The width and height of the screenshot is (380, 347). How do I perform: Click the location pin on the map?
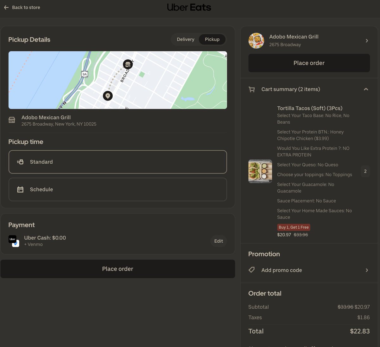point(108,95)
